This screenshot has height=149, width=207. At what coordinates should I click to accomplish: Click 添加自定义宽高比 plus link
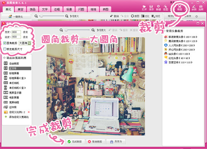point(17,117)
